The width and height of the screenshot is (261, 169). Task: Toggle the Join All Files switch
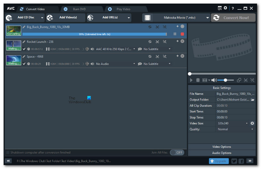pos(177,152)
